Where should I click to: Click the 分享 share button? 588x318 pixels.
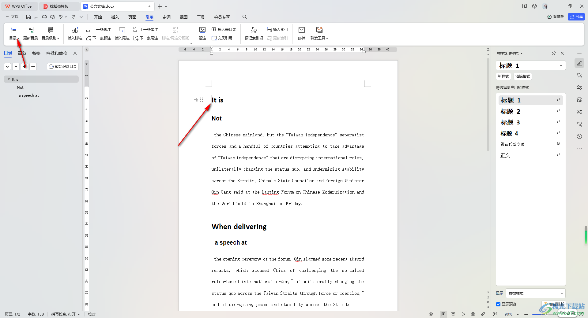576,17
